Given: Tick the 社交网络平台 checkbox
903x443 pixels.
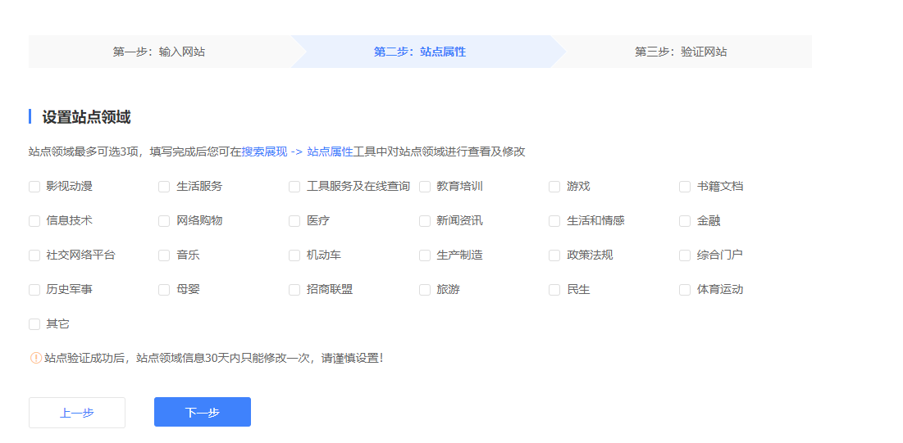Looking at the screenshot, I should click(x=34, y=255).
